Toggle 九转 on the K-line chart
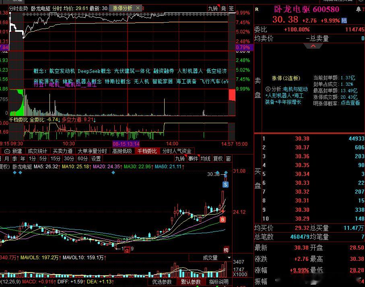 180,159
